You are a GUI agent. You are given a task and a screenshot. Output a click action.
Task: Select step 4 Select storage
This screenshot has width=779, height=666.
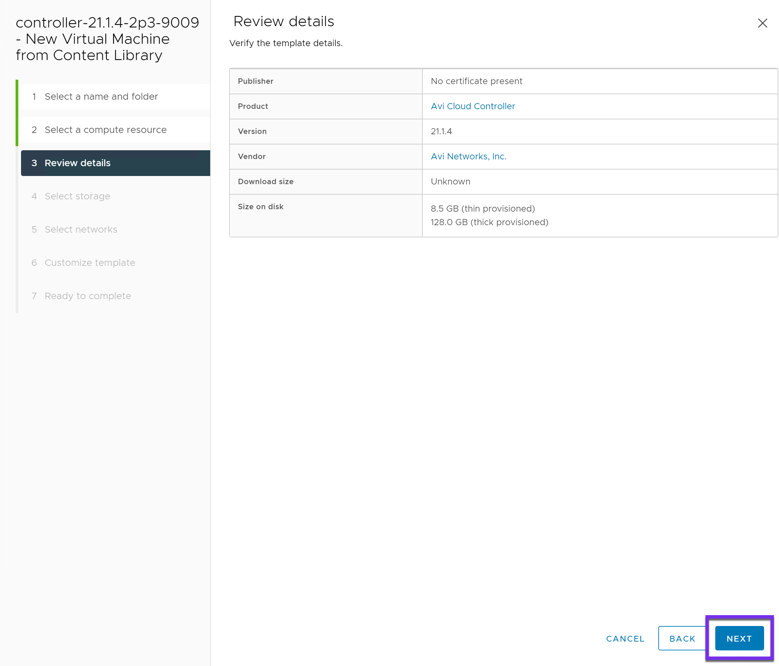[x=77, y=196]
